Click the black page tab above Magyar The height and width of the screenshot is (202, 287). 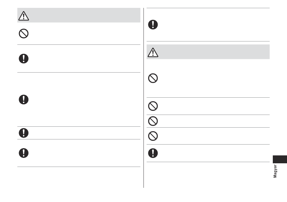(x=280, y=159)
